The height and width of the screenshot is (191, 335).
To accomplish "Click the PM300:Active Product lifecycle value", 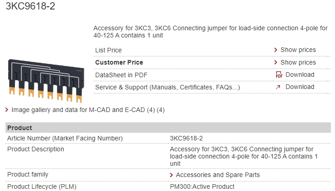I will pyautogui.click(x=202, y=187).
